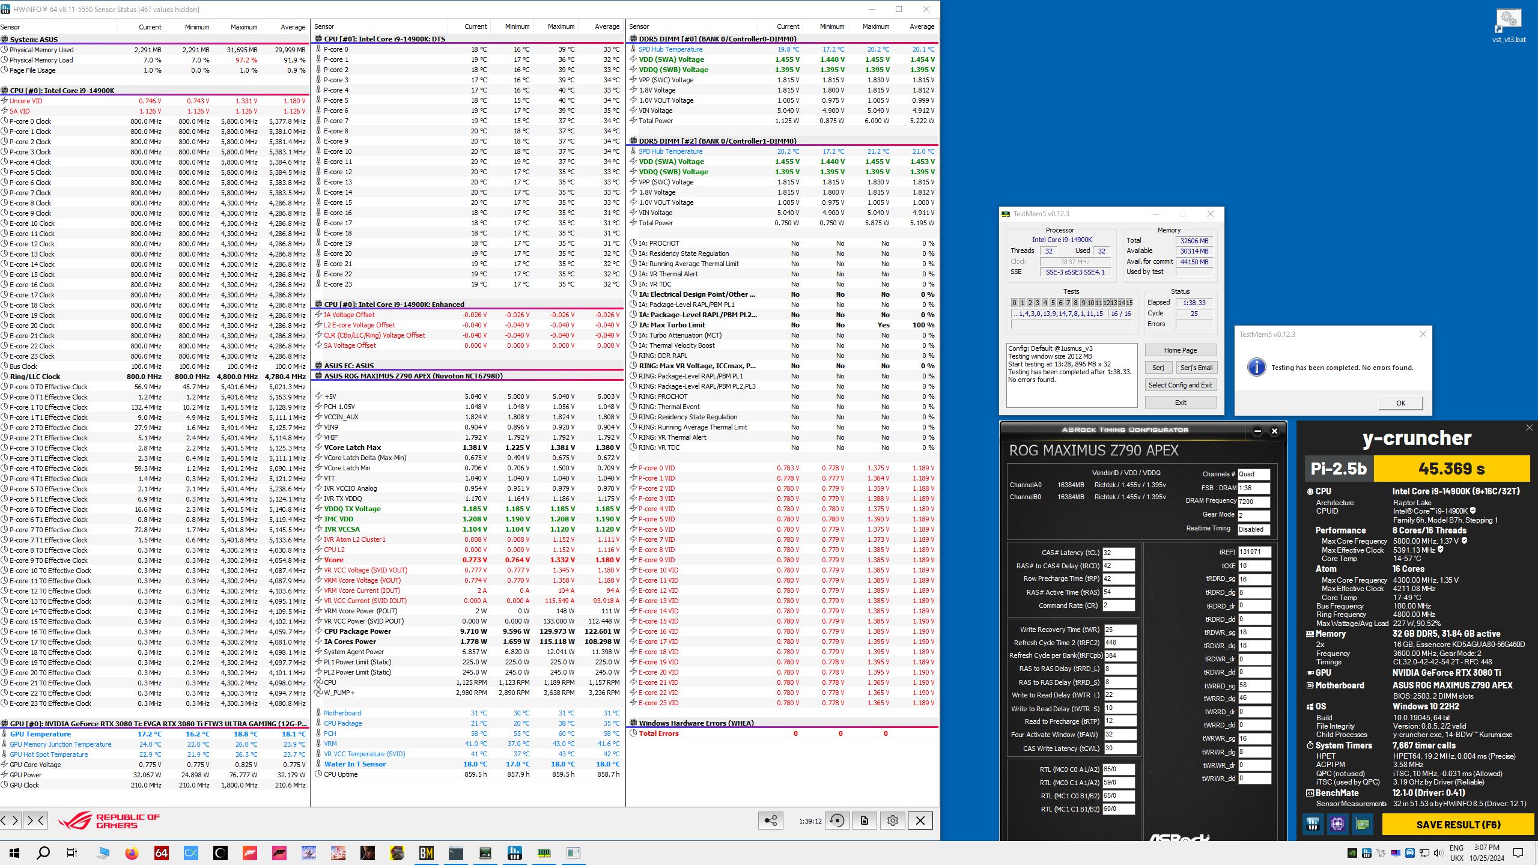The image size is (1538, 865).
Task: Click the ENG UKX language indicator
Action: (1456, 853)
